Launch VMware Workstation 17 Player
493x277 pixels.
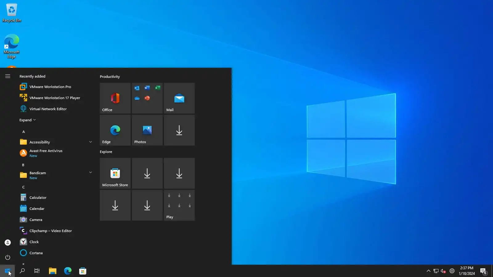[x=55, y=98]
